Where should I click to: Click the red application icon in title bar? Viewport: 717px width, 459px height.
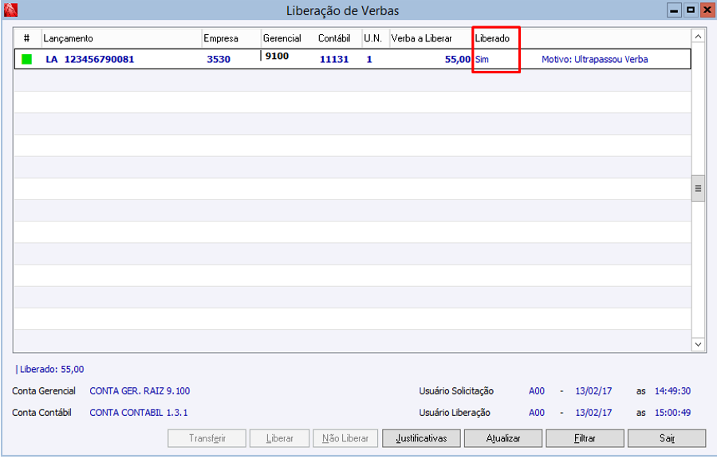tap(10, 10)
